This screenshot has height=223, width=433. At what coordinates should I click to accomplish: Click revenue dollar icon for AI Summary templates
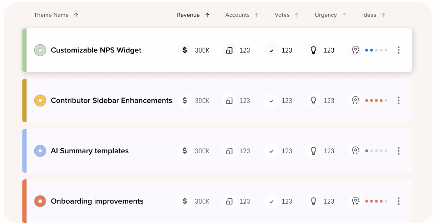pos(185,151)
